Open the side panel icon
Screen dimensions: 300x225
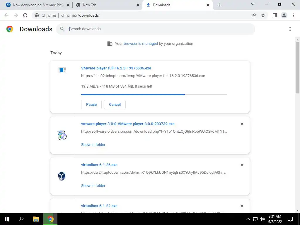pos(275,15)
